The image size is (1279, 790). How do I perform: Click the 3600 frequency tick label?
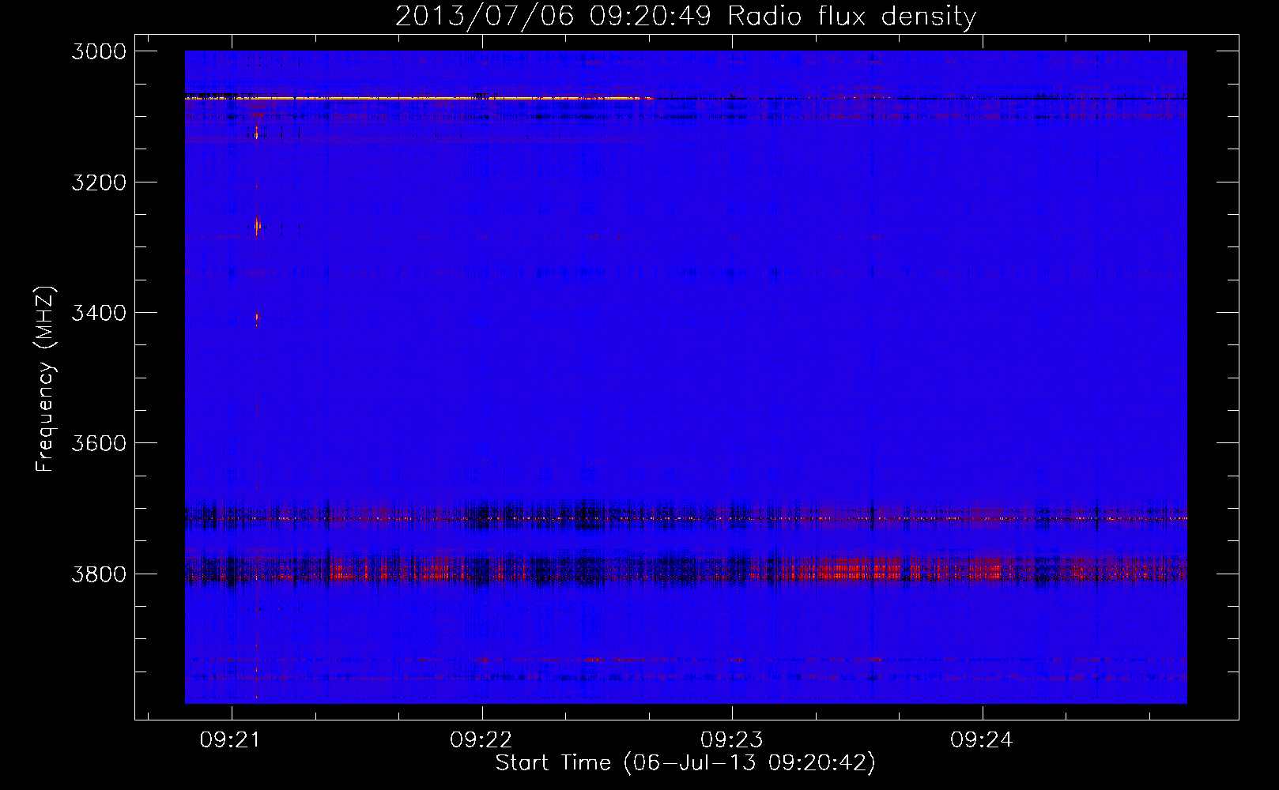click(x=99, y=443)
